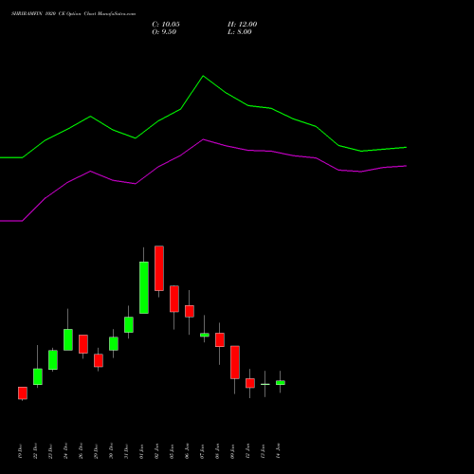Click the first red candlestick above '19 Dec'
Viewport: 474px width, 474px height.
[x=23, y=393]
